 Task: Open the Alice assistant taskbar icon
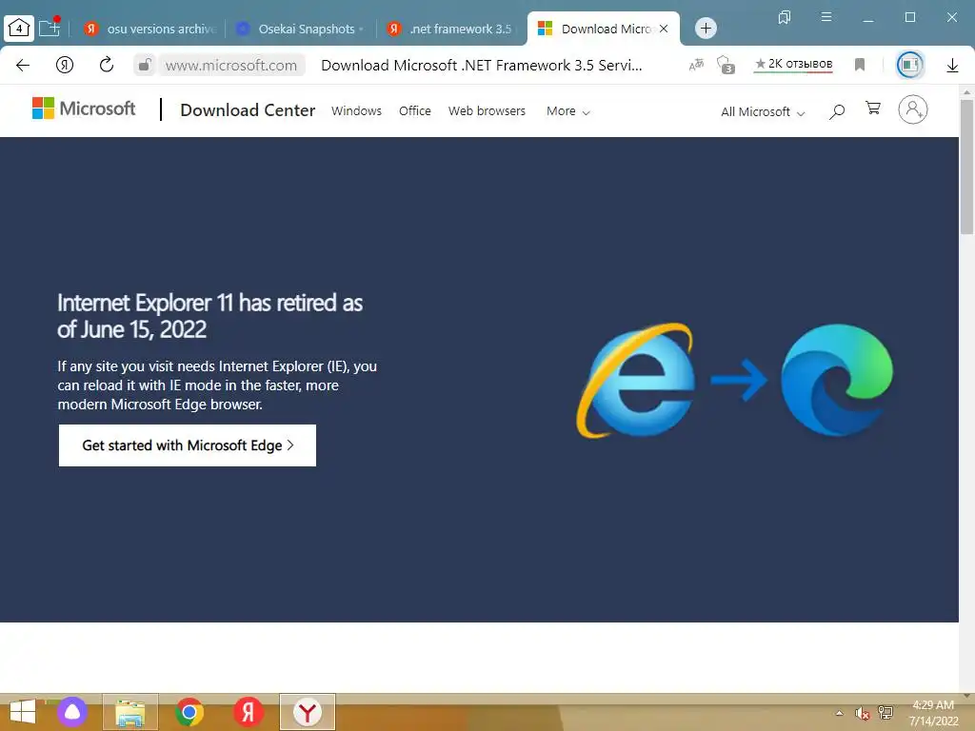[x=72, y=712]
